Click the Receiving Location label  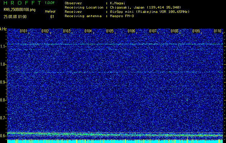84,7
